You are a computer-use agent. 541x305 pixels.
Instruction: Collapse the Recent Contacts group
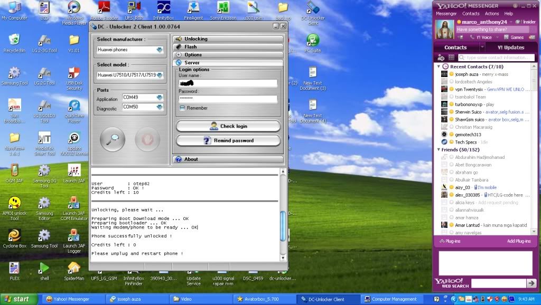[x=438, y=66]
